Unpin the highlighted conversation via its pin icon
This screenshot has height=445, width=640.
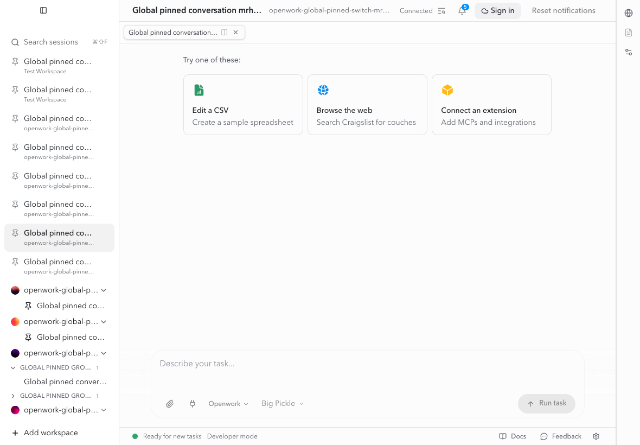(15, 233)
